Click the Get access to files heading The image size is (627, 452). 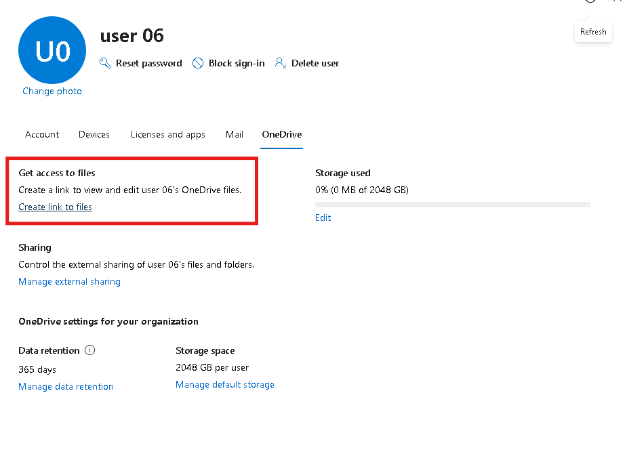pyautogui.click(x=57, y=173)
